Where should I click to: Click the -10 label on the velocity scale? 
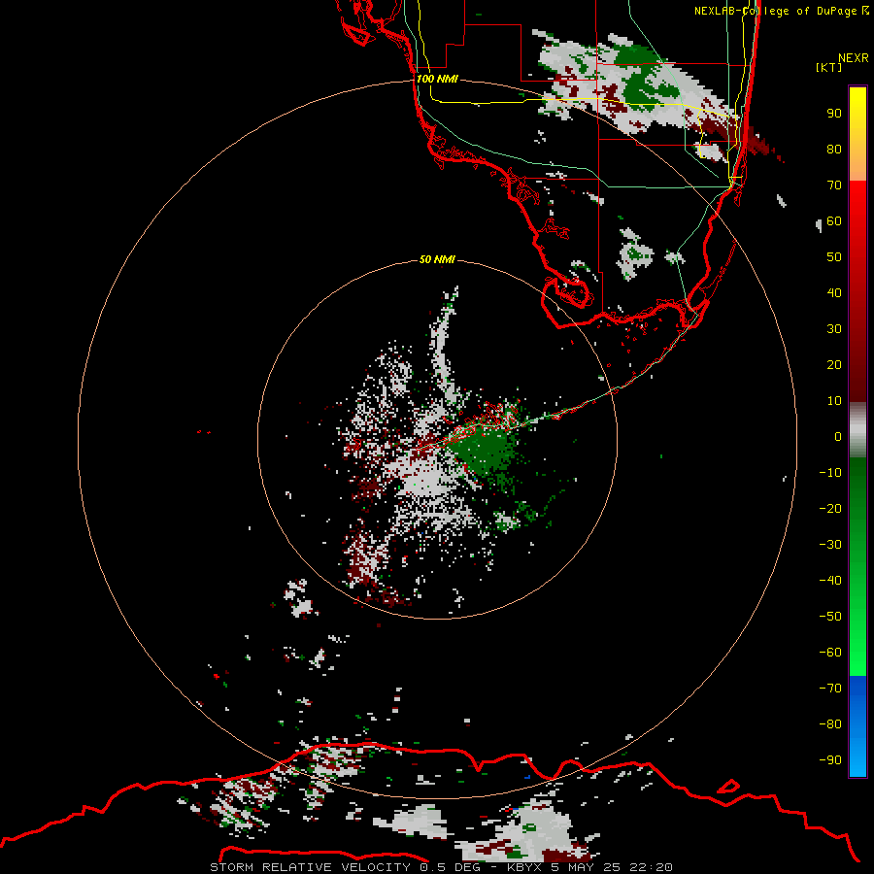[830, 473]
